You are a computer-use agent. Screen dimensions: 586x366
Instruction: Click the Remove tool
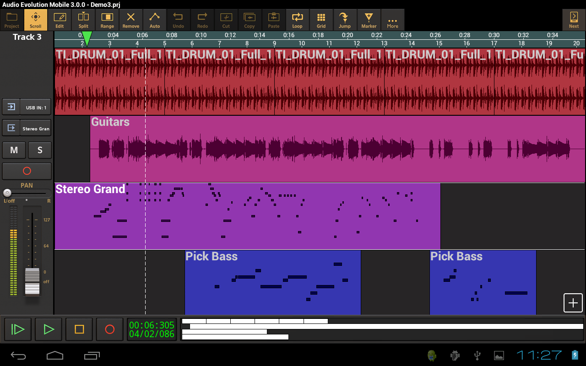tap(131, 20)
